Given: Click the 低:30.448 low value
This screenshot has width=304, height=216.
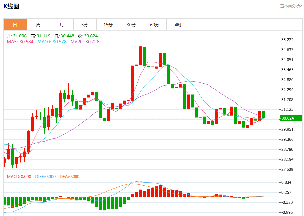Looking at the screenshot, I should [x=64, y=36].
